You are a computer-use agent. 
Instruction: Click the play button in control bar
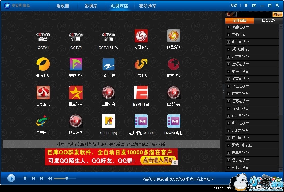coord(11,178)
